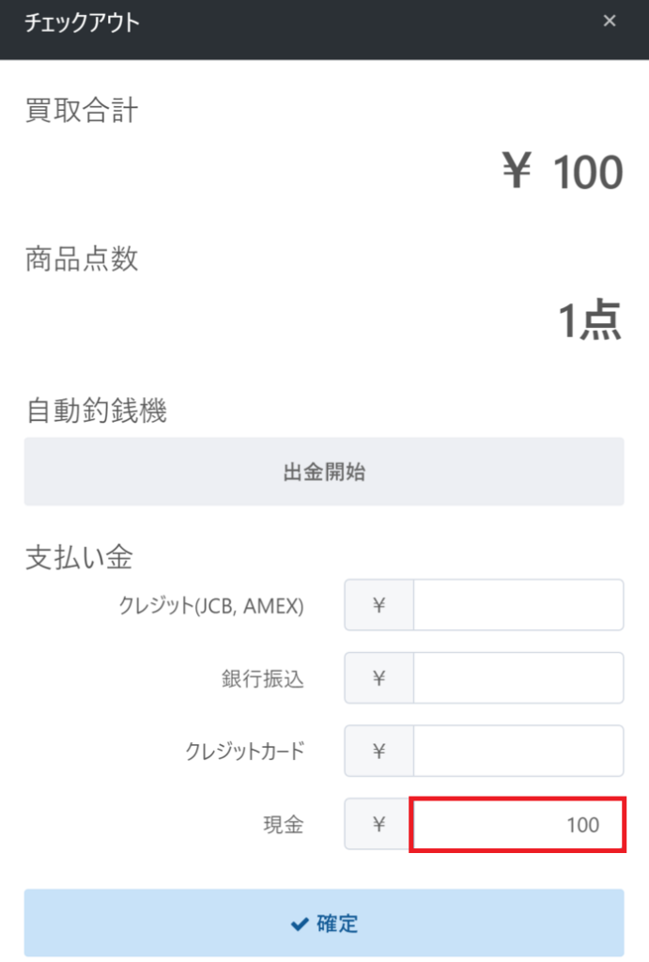Viewport: 649px width, 962px height.
Task: Click the 現金 label
Action: [284, 825]
